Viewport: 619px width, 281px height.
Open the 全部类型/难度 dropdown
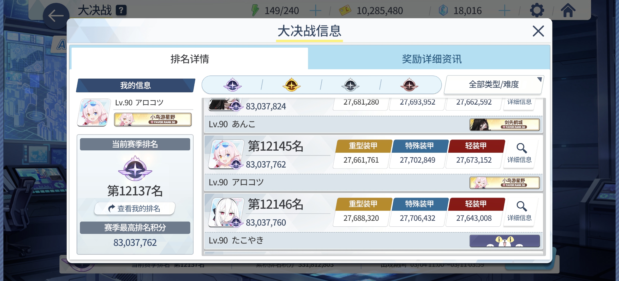pos(494,85)
